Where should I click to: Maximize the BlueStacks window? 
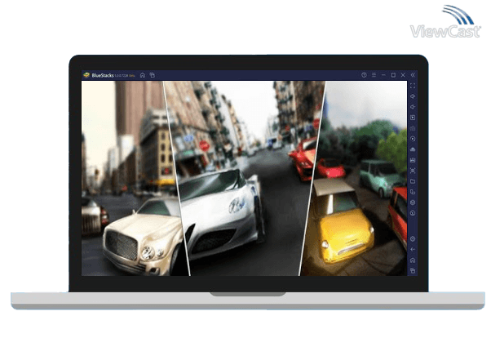tap(393, 75)
